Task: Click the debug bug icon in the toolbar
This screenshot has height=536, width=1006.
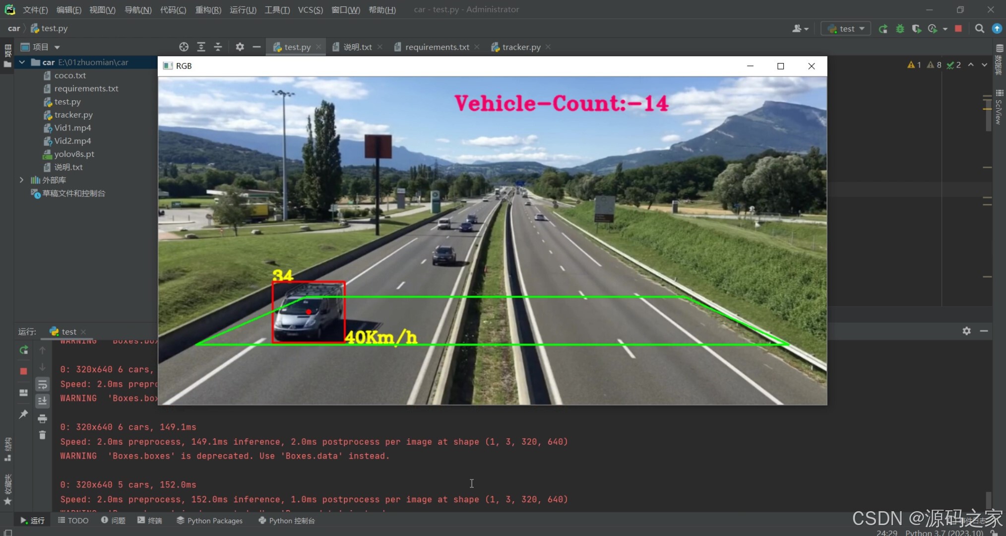Action: (x=900, y=29)
